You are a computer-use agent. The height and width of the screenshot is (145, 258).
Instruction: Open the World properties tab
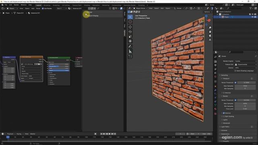[x=215, y=77]
